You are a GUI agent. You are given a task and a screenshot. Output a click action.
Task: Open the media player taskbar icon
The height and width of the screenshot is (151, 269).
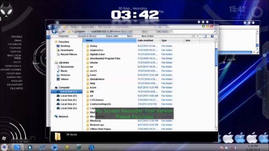click(x=30, y=147)
